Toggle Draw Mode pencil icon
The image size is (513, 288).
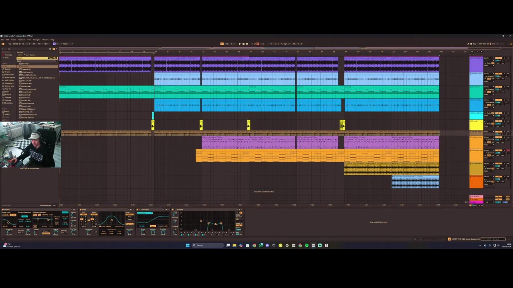pos(468,44)
